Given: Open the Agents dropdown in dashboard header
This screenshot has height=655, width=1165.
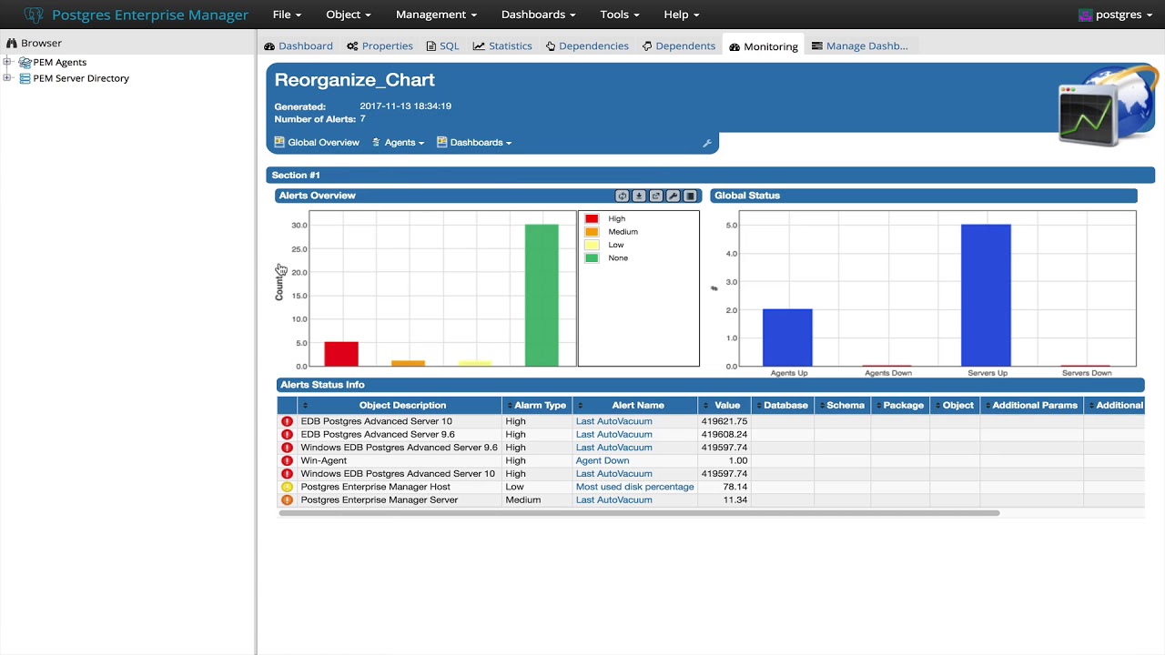Looking at the screenshot, I should [398, 143].
